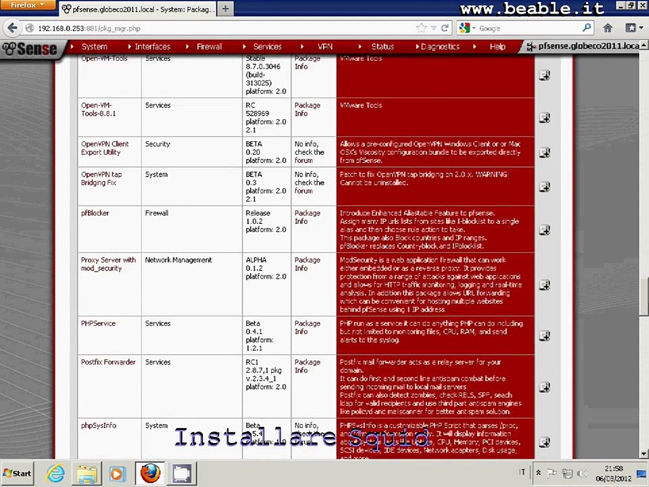Viewport: 649px width, 487px height.
Task: Open the Help menu
Action: [x=498, y=47]
